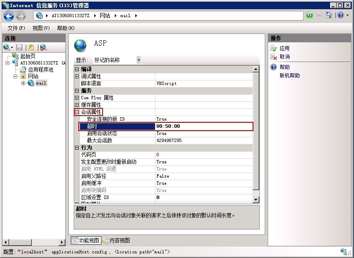Expand 缓存属性 group

click(77, 105)
